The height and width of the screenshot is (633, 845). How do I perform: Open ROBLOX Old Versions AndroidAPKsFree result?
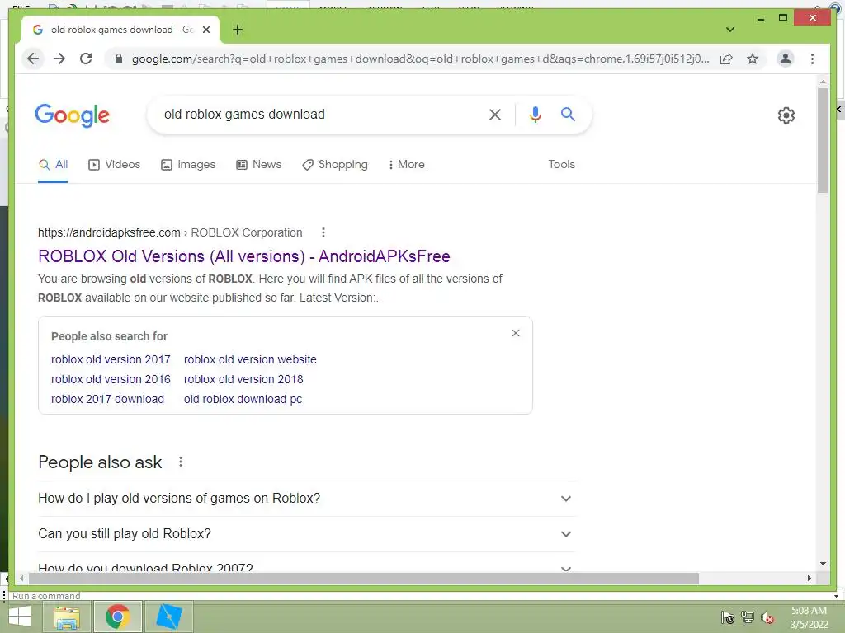click(244, 256)
